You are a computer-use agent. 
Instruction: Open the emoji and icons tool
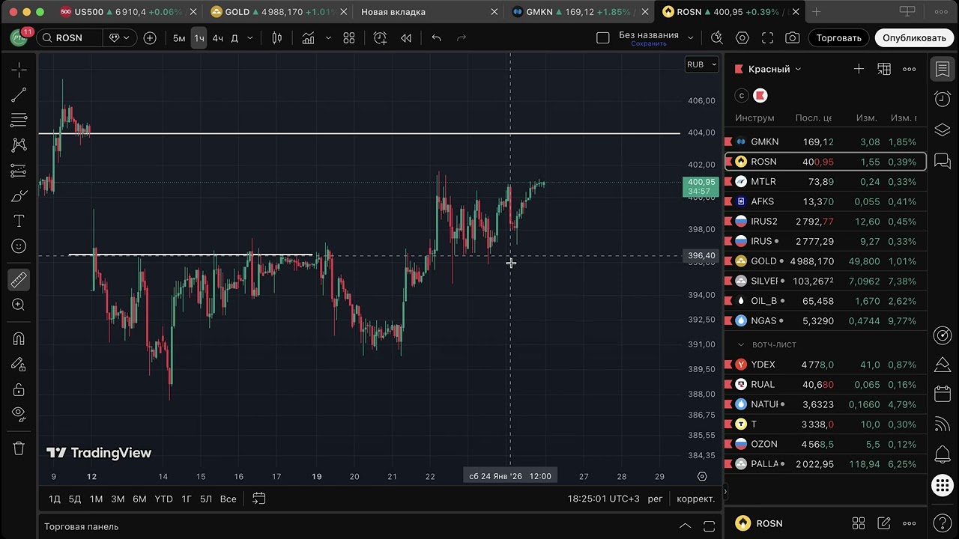pos(19,246)
